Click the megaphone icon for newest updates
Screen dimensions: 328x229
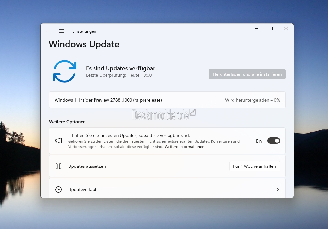(x=58, y=141)
